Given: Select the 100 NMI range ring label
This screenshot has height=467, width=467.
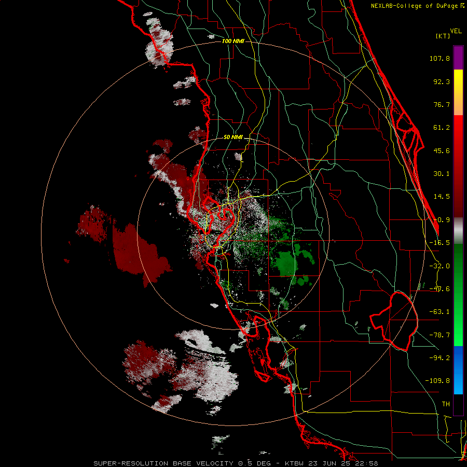Looking at the screenshot, I should pyautogui.click(x=233, y=41).
